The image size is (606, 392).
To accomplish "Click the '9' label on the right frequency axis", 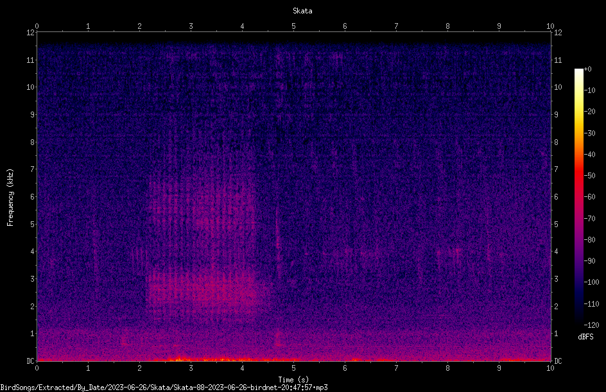I will pos(556,115).
